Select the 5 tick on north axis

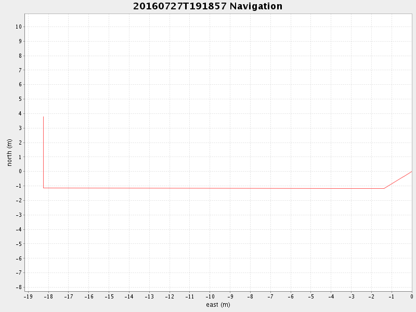(20, 99)
